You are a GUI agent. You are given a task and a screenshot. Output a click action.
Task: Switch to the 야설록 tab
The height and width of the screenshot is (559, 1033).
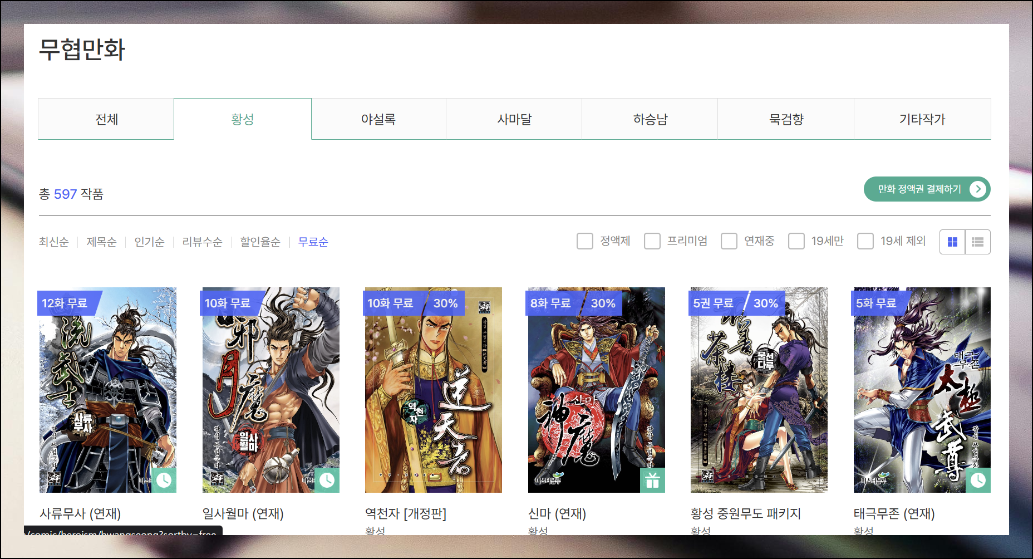378,119
